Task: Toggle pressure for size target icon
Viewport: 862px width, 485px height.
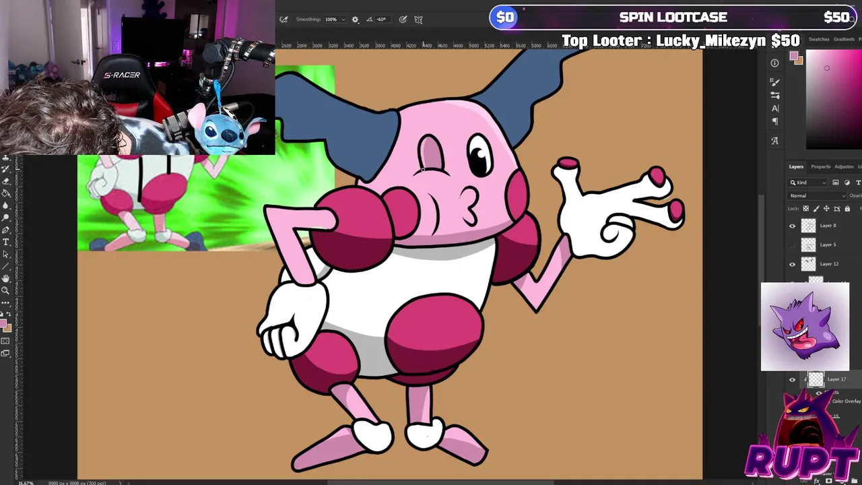Action: [403, 20]
